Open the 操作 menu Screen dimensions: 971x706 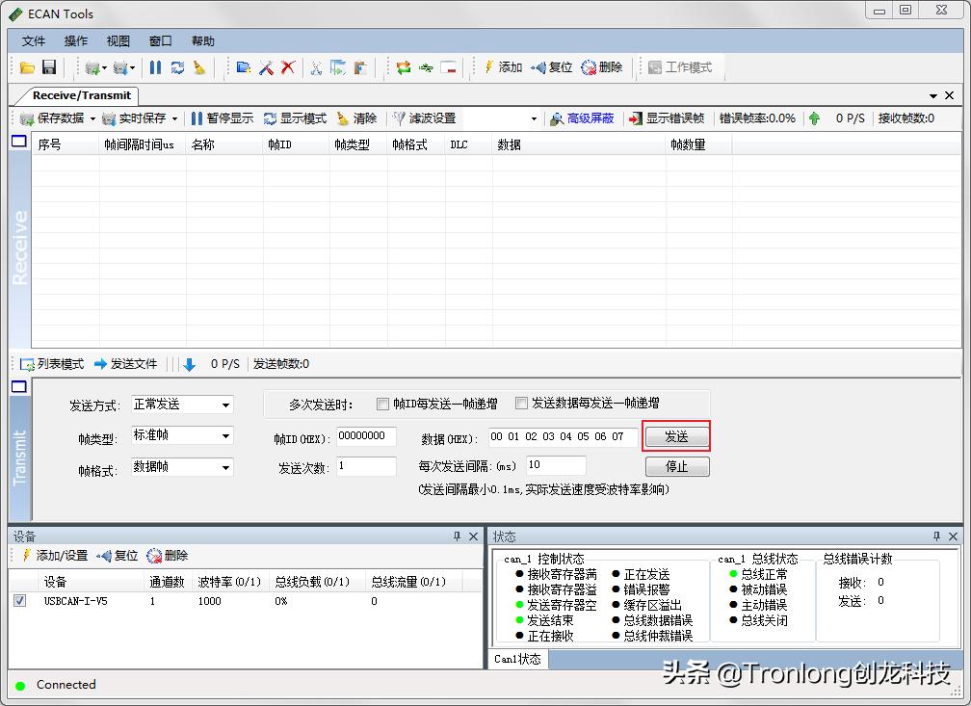pyautogui.click(x=74, y=40)
